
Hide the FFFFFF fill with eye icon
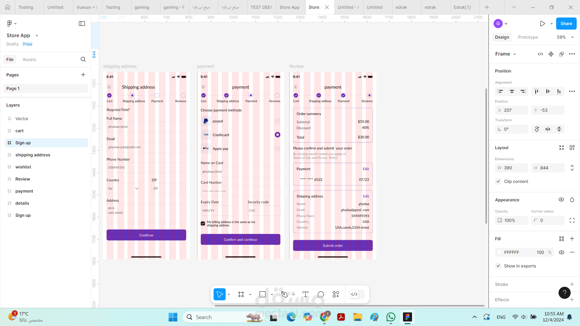pyautogui.click(x=561, y=252)
